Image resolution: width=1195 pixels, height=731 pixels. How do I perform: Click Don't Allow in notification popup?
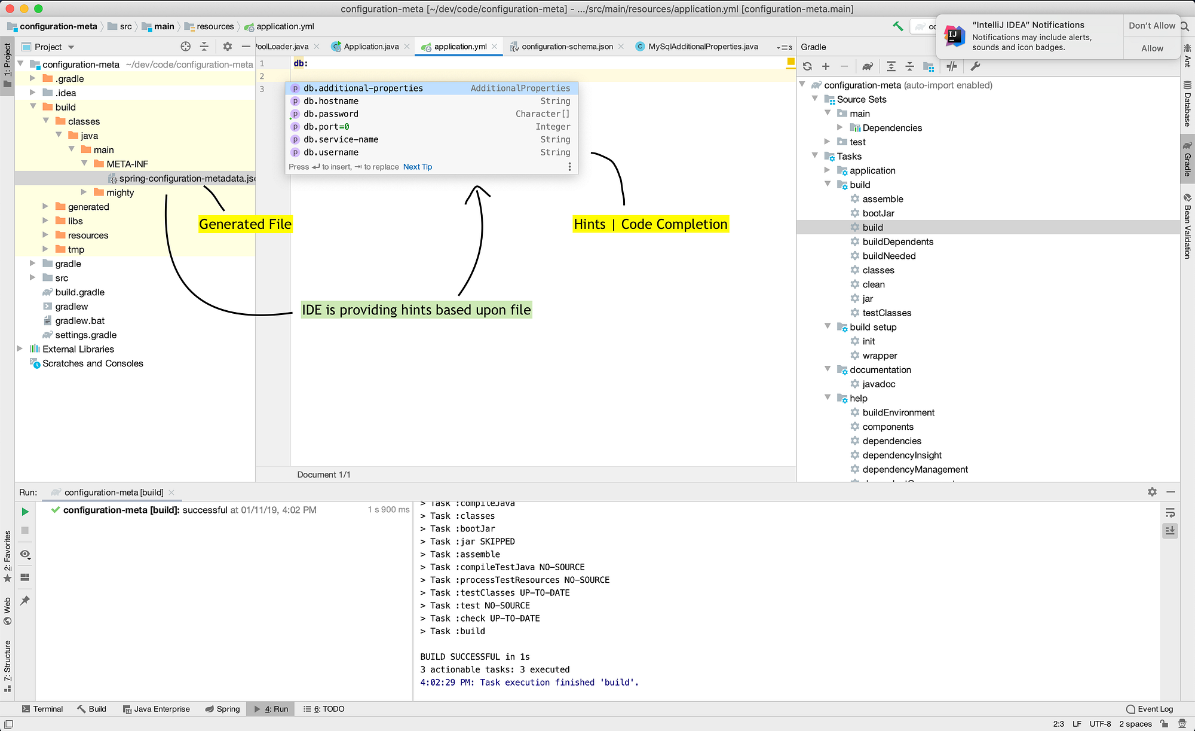coord(1152,26)
